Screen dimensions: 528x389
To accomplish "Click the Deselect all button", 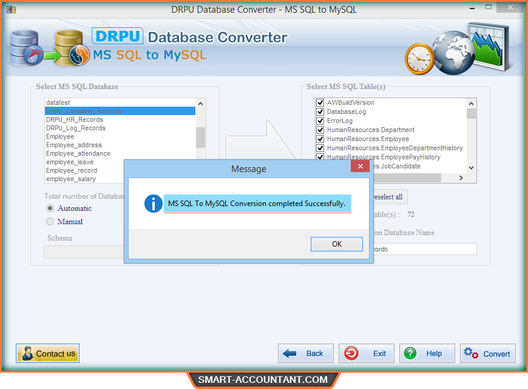I will (391, 197).
